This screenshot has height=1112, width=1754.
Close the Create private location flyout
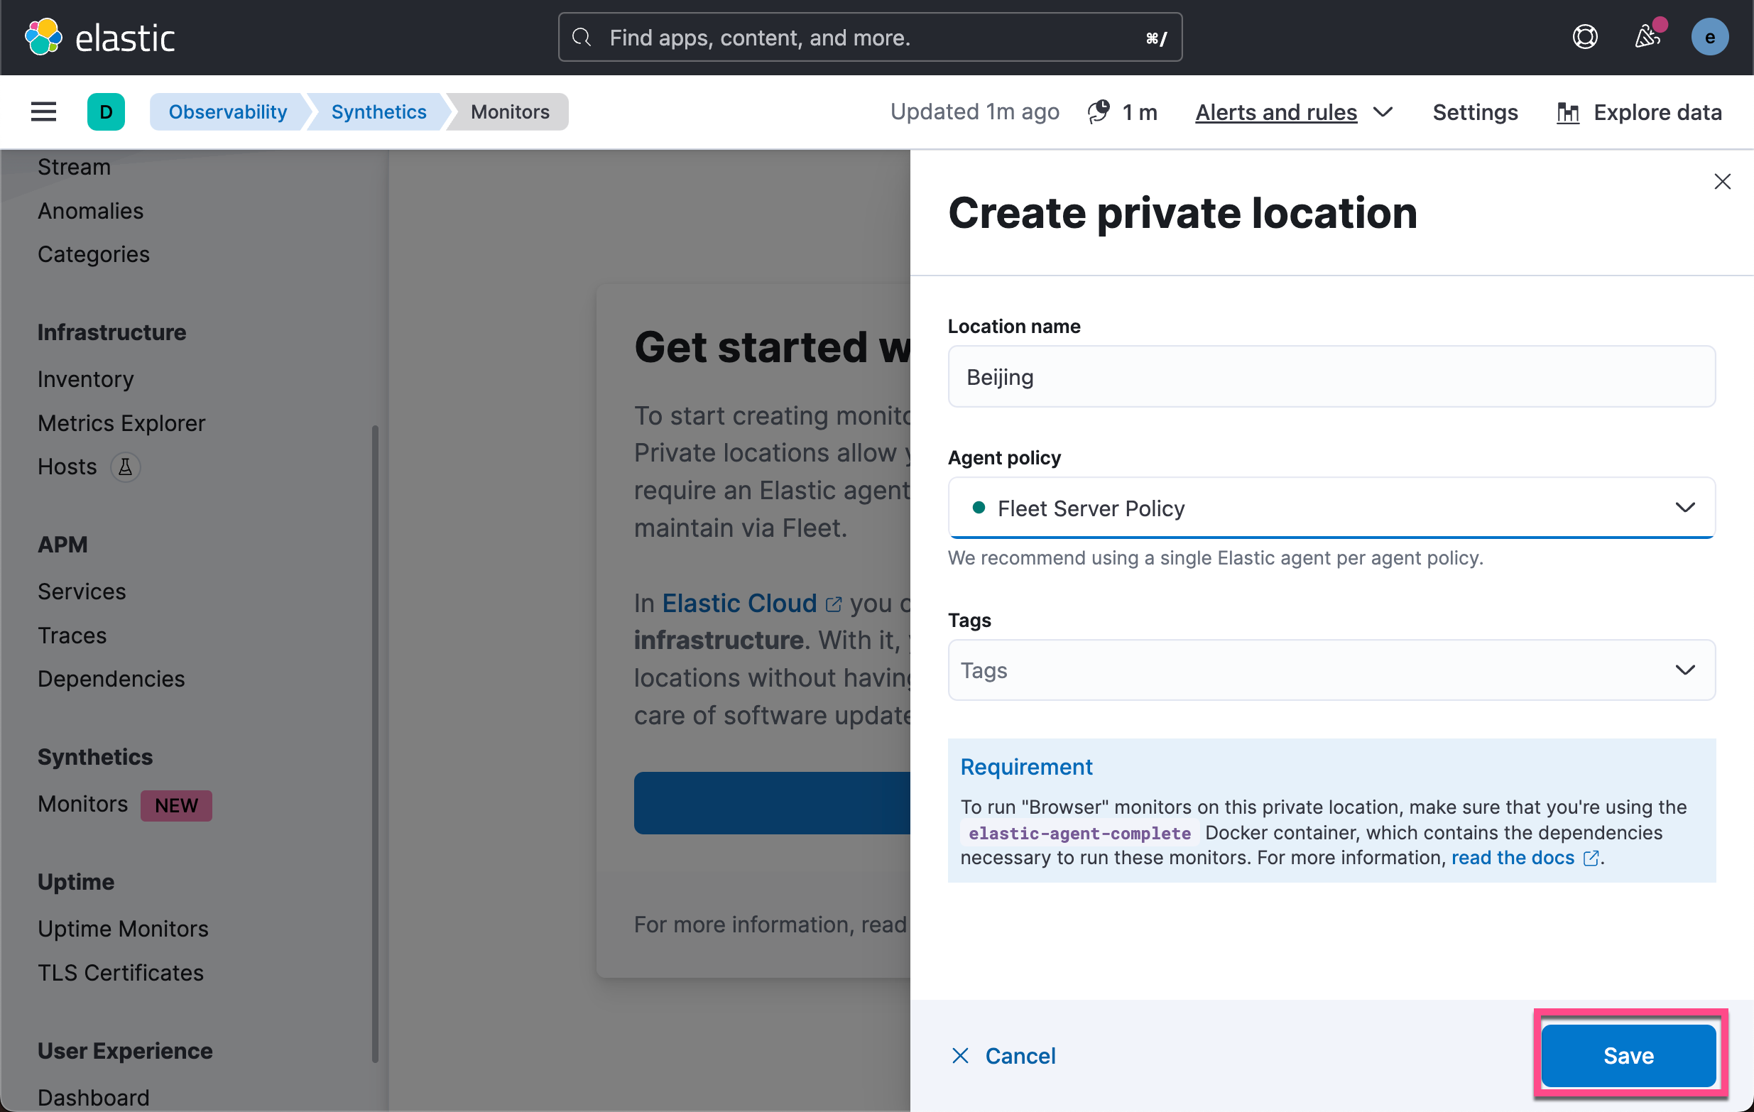point(1722,181)
